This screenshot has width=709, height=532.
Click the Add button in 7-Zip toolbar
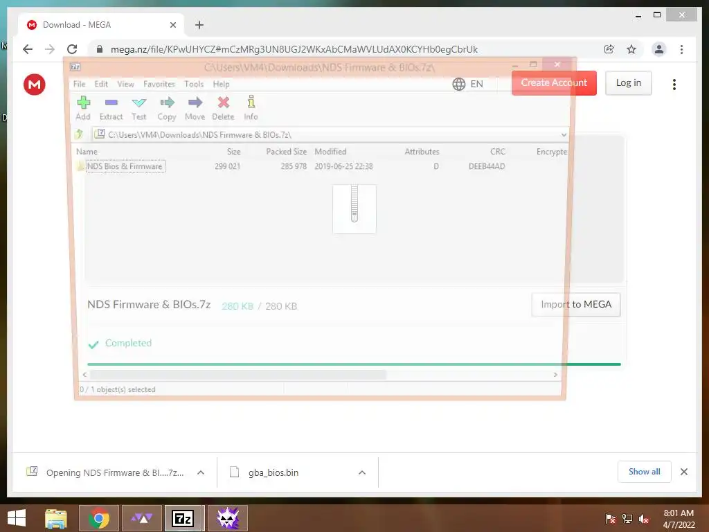pyautogui.click(x=83, y=108)
